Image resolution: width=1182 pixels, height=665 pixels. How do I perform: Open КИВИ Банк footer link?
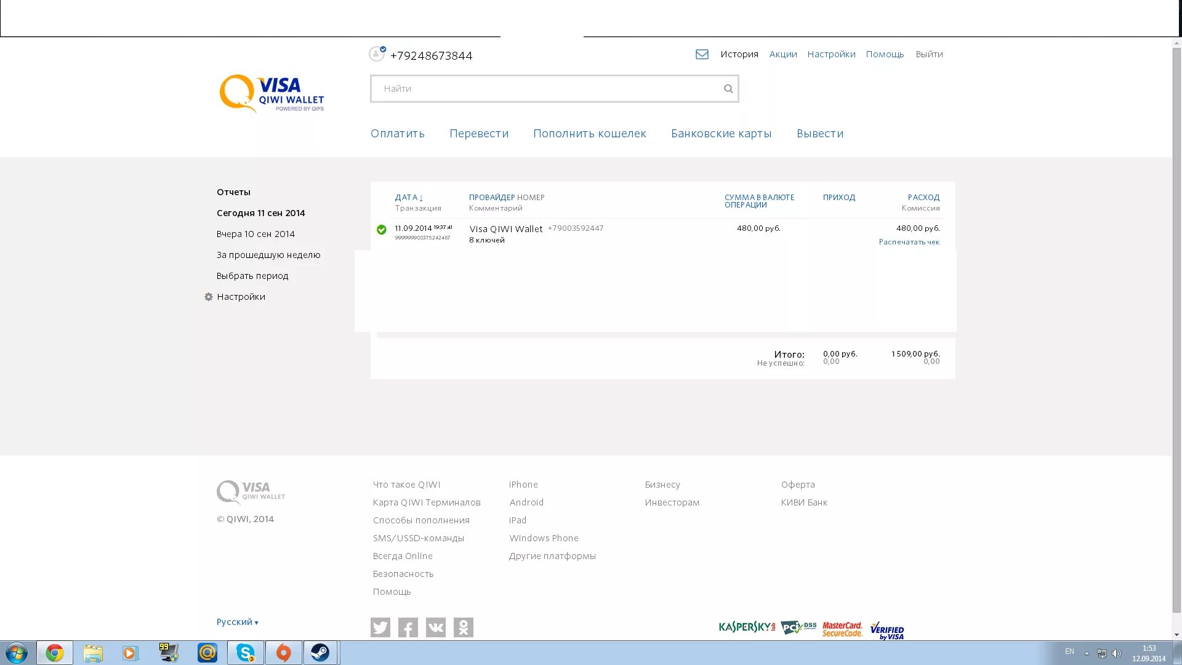click(804, 503)
